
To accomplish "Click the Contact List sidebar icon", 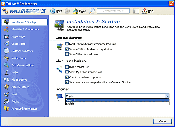I will tap(6, 44).
